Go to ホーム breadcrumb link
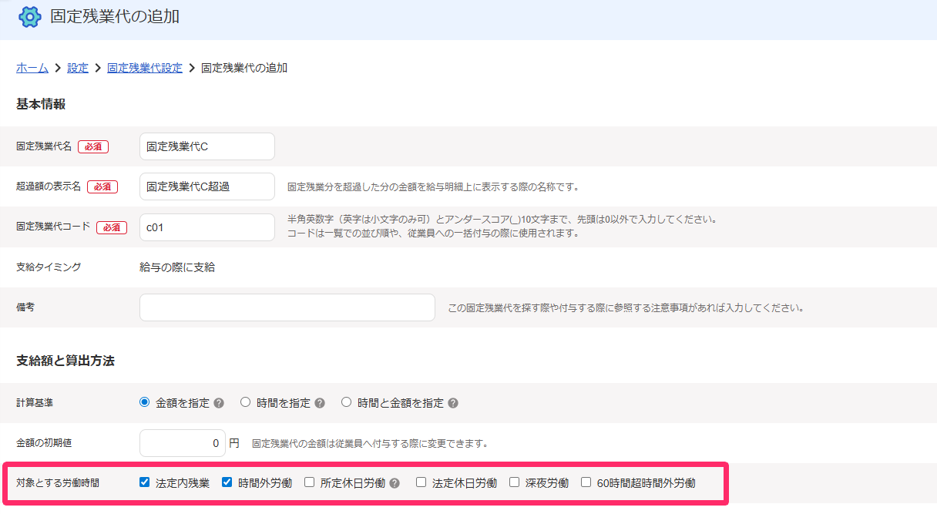This screenshot has height=514, width=937. click(32, 68)
